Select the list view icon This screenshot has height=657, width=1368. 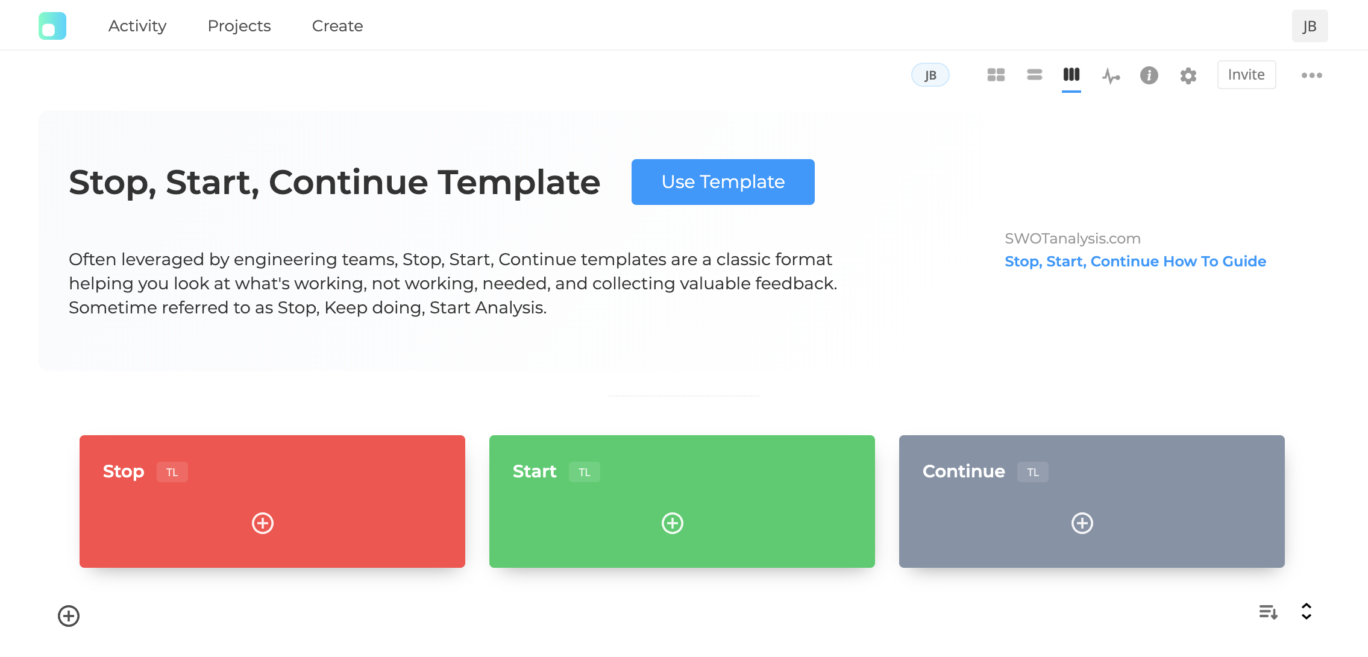[1034, 74]
